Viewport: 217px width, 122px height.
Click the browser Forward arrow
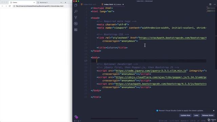coord(6,6)
